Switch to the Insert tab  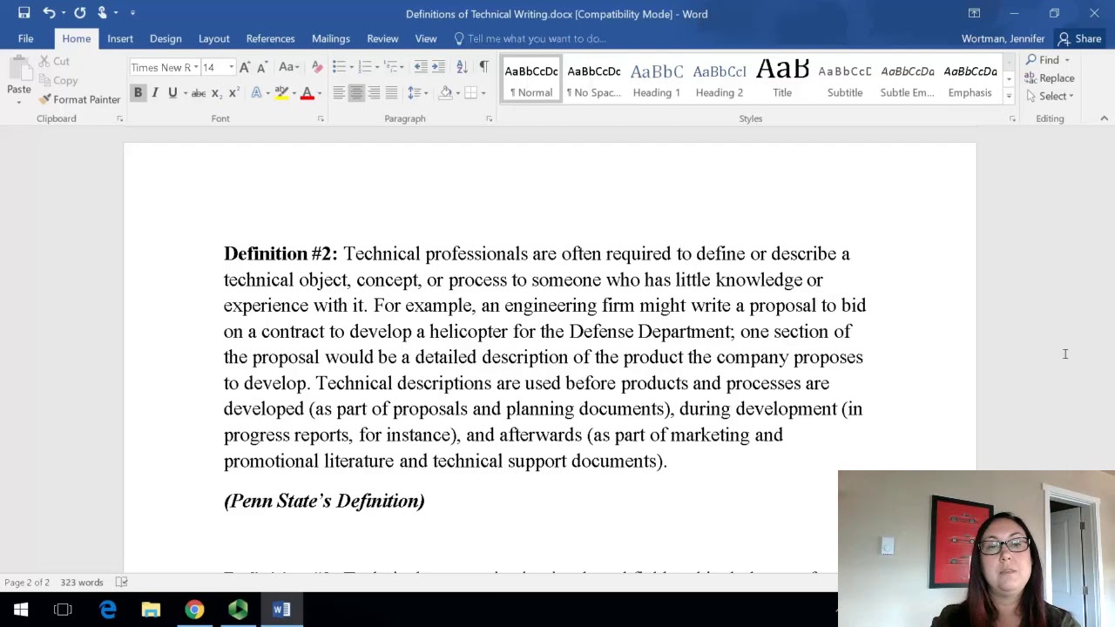(120, 38)
